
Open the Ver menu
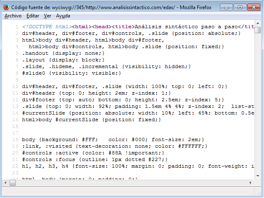pos(47,16)
